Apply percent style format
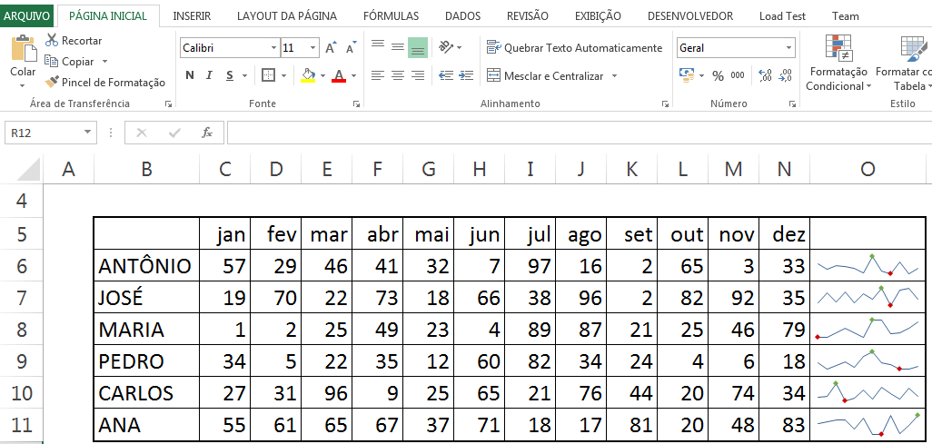Screen dimensions: 932x444 [x=718, y=75]
